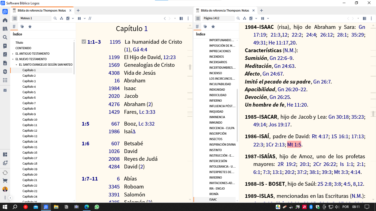Follow the Lc 3:33 link beside Fares
The width and height of the screenshot is (376, 211).
[x=147, y=112]
